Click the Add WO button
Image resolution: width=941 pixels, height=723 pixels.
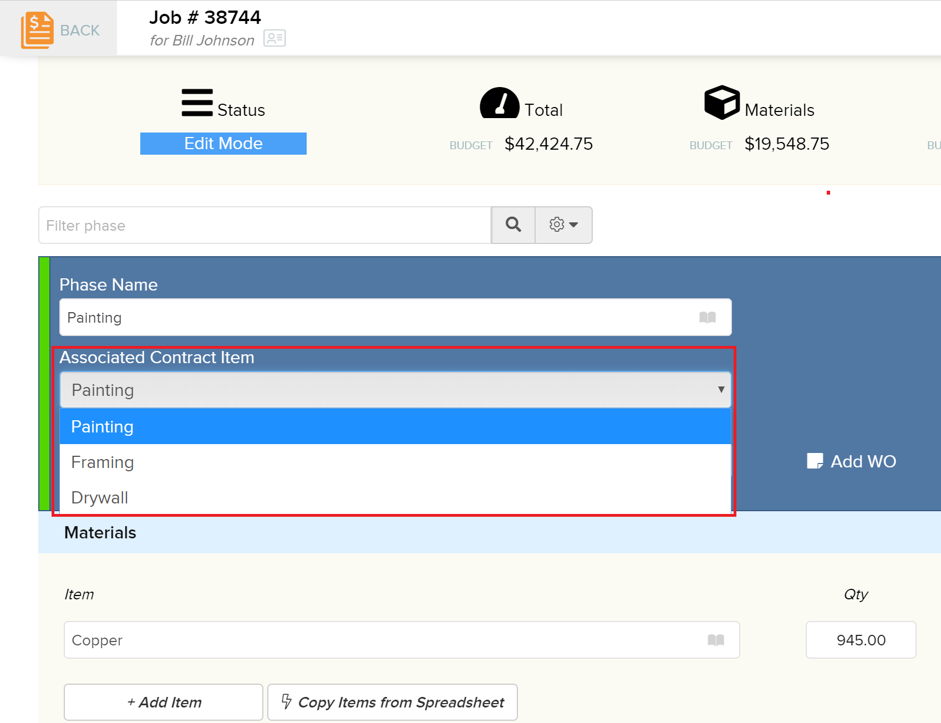(852, 461)
